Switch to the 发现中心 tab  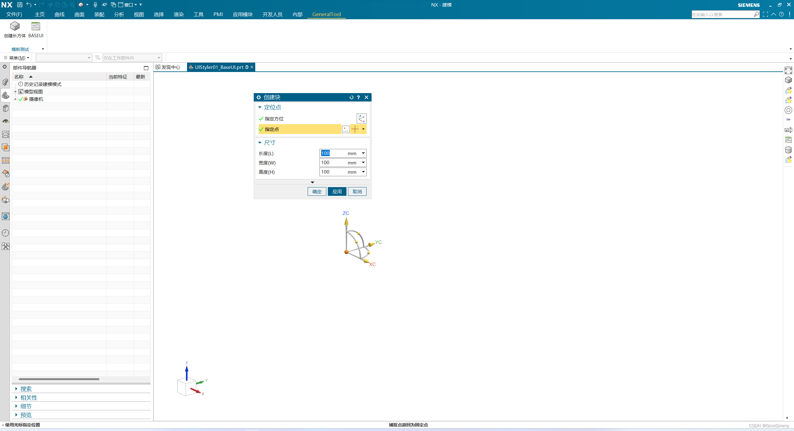pos(168,67)
